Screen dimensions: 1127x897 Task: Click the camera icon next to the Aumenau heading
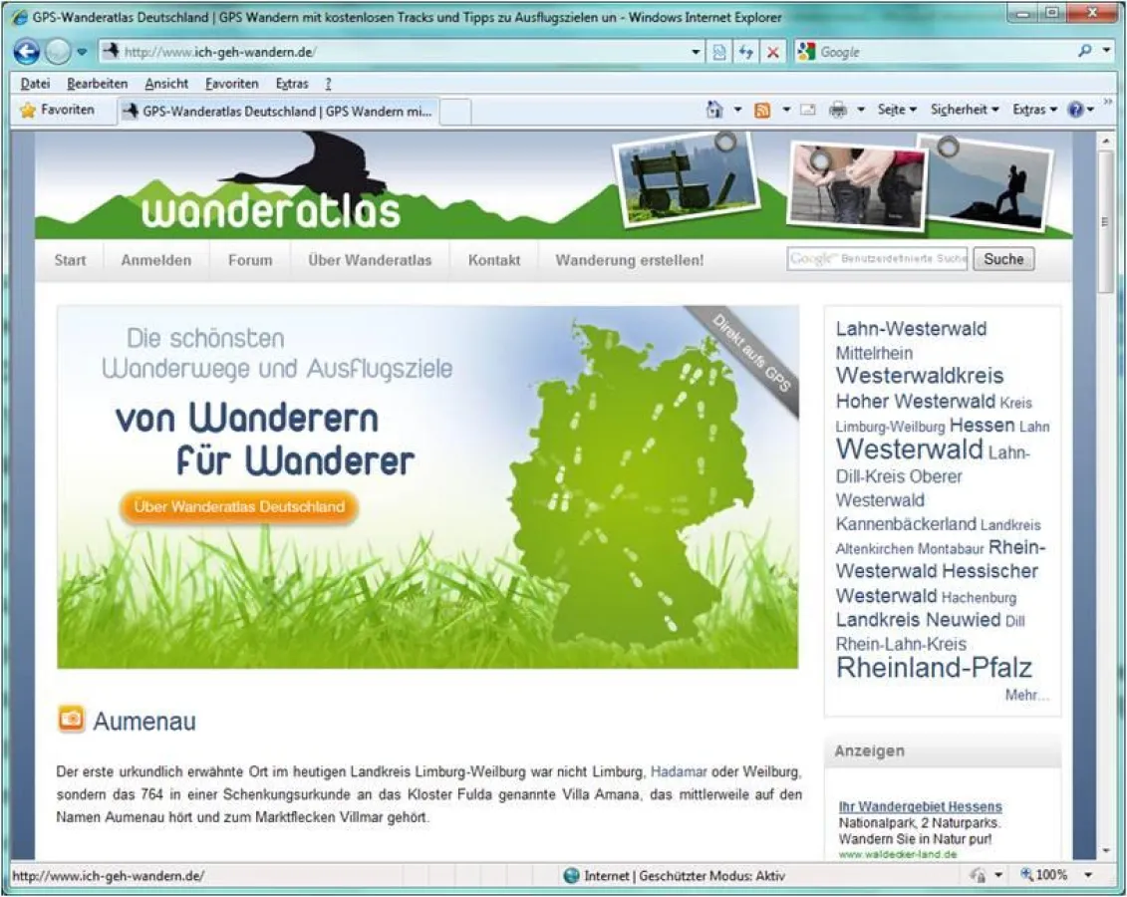pos(69,718)
